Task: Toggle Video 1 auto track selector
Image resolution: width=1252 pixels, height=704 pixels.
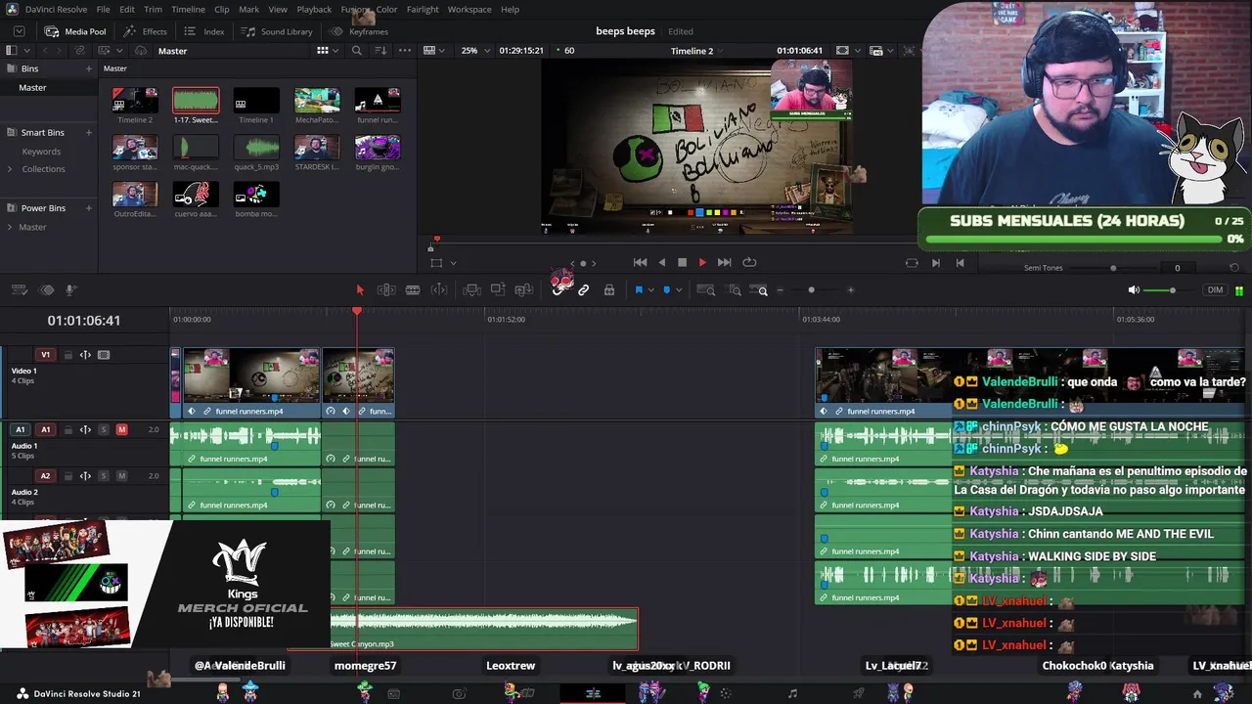Action: [x=85, y=355]
